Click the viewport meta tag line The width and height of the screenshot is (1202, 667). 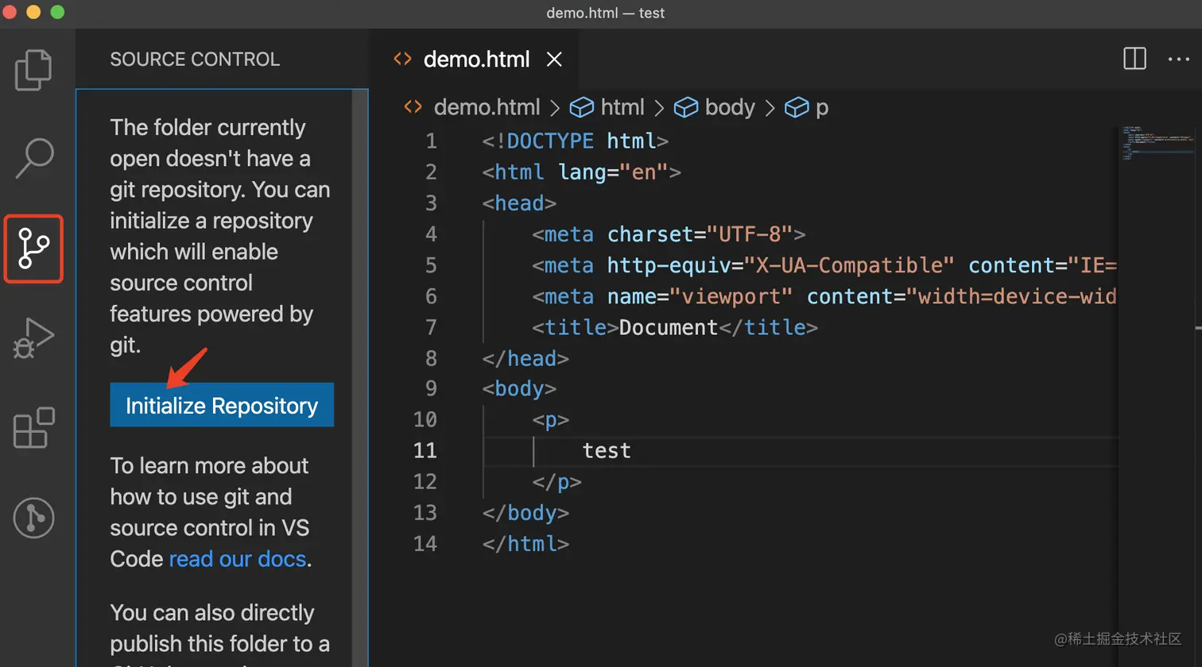point(824,296)
